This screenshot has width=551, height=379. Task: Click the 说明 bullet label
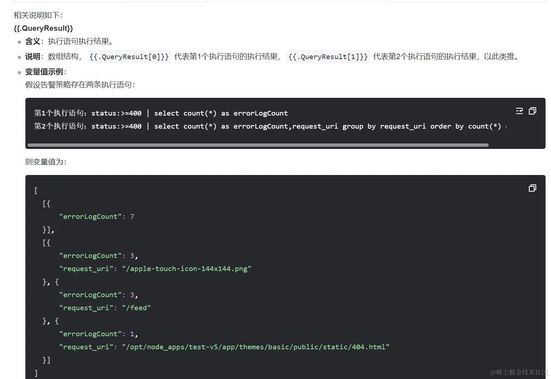point(33,57)
